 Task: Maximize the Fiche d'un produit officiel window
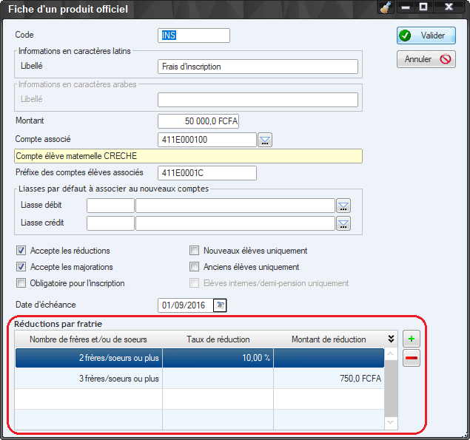(x=423, y=7)
